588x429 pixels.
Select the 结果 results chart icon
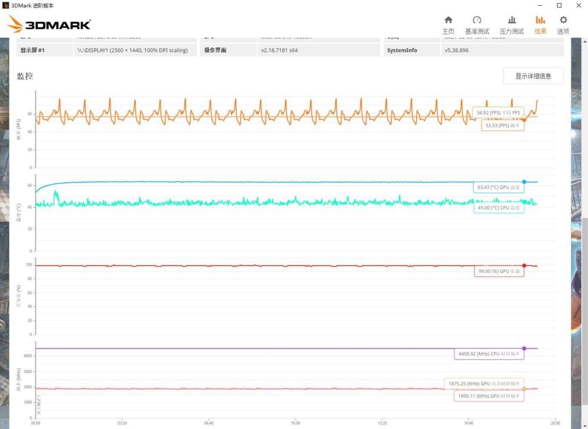(540, 20)
